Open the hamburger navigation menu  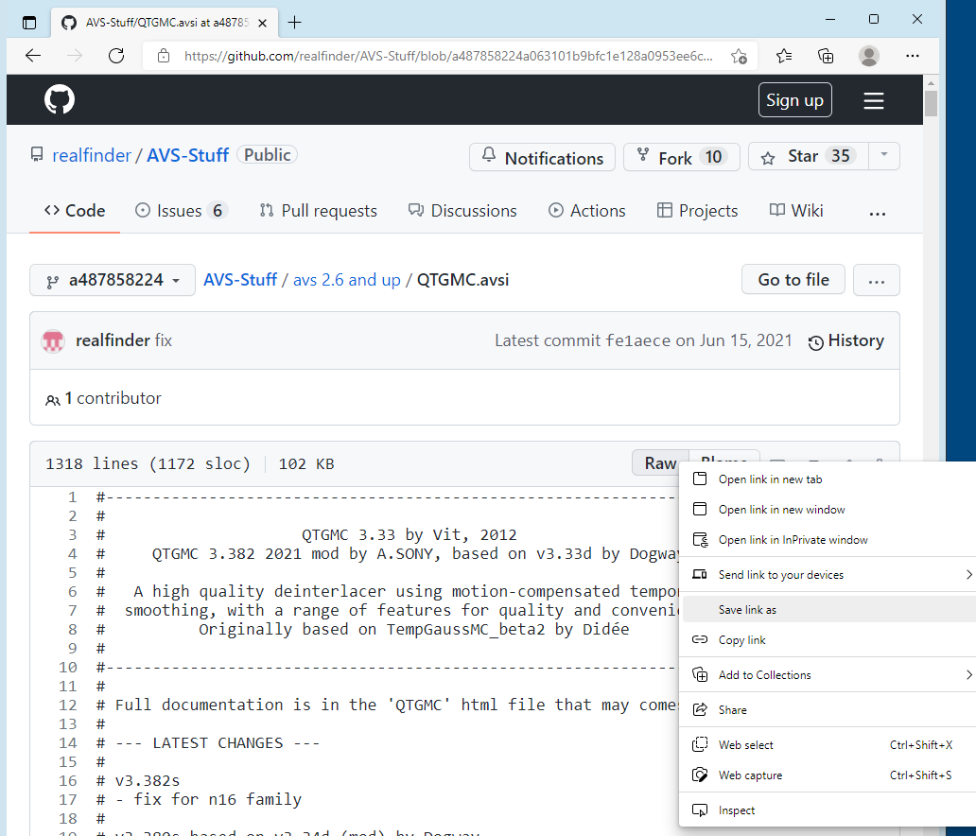click(x=874, y=100)
